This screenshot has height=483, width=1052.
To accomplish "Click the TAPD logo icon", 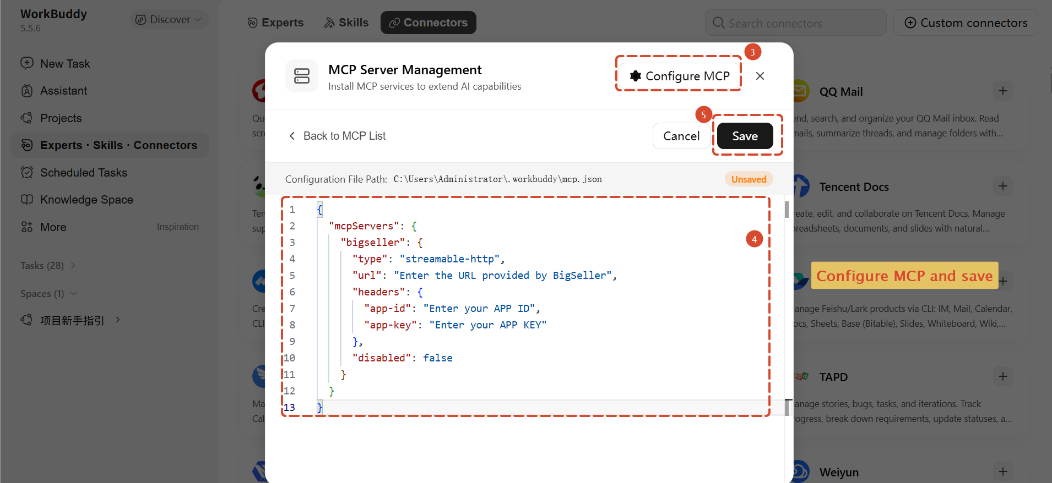I will pyautogui.click(x=801, y=376).
